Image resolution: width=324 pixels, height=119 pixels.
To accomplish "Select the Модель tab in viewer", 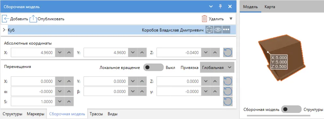I will [x=251, y=7].
